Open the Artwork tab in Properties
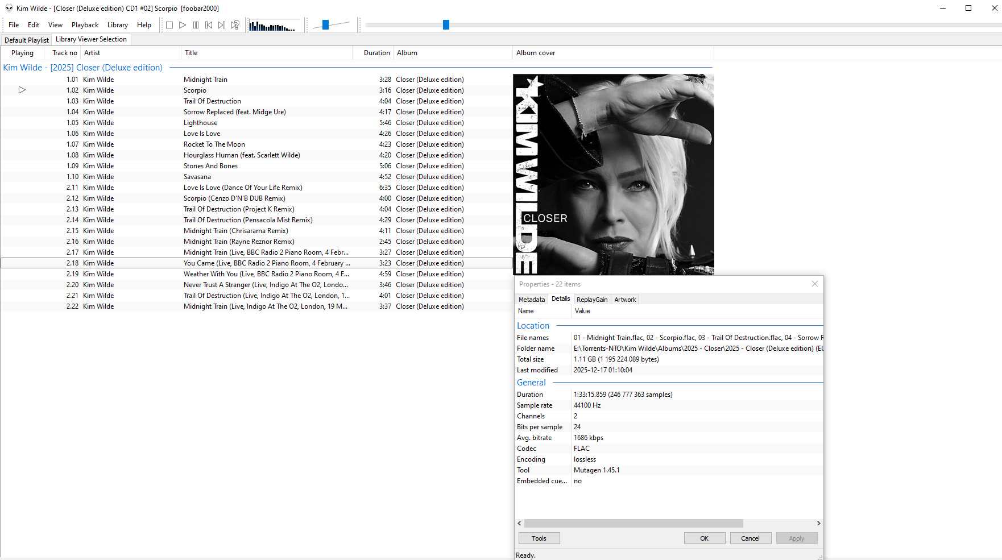 [x=625, y=300]
